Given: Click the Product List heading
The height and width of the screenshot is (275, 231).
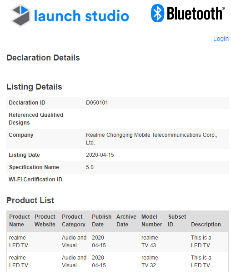Looking at the screenshot, I should click(x=30, y=200).
